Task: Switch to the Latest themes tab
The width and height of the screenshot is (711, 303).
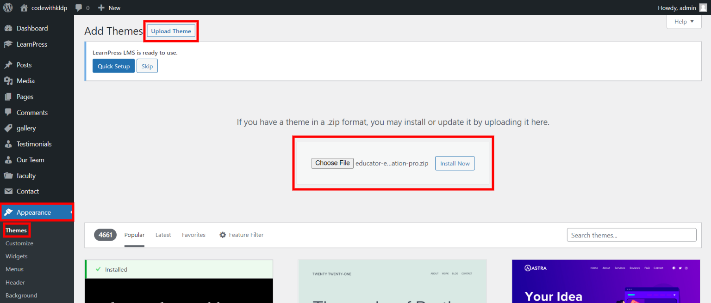Action: tap(163, 235)
